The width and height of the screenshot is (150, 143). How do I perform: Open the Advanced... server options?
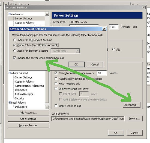pyautogui.click(x=131, y=105)
